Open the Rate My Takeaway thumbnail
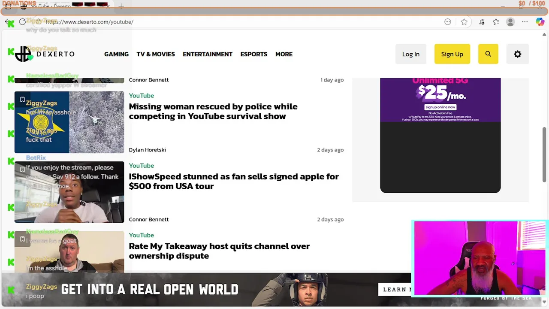 click(69, 252)
